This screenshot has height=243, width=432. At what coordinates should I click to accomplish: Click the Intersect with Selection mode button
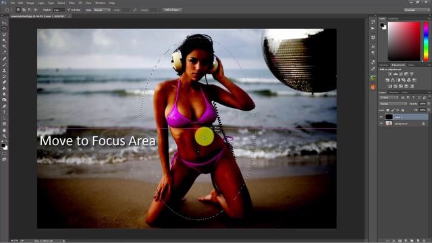tap(36, 9)
